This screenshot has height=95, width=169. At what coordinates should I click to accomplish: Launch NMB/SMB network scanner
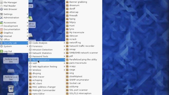pos(84,53)
